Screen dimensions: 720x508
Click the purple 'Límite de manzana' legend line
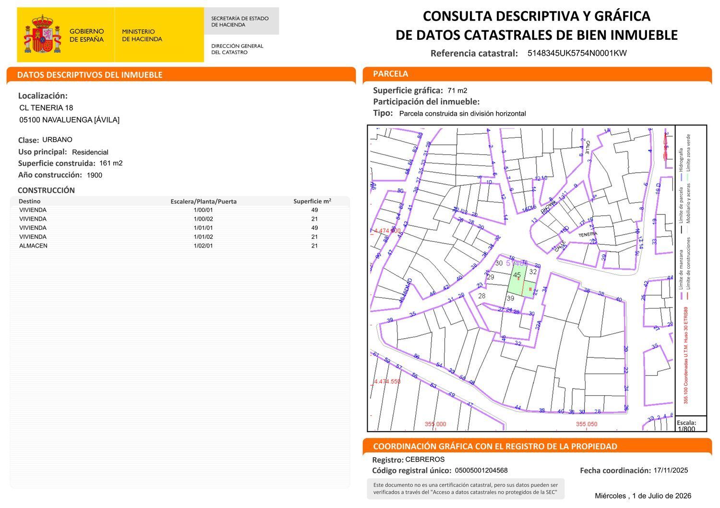click(x=681, y=296)
